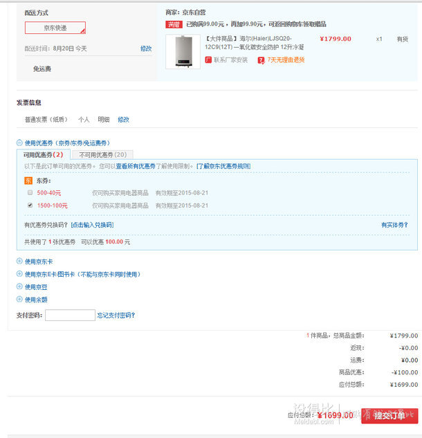This screenshot has height=438, width=422.
Task: Focus the 支付密码 input field
Action: click(x=70, y=315)
